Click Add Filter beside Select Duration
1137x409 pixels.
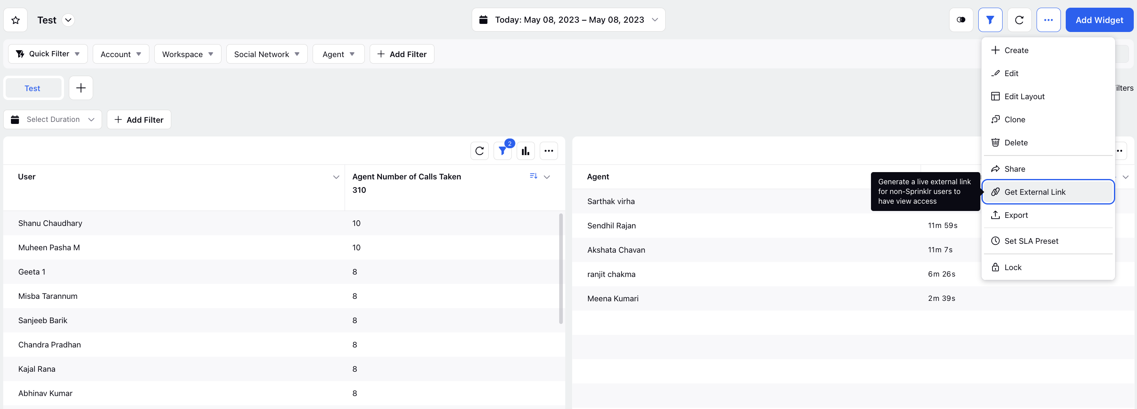coord(138,119)
